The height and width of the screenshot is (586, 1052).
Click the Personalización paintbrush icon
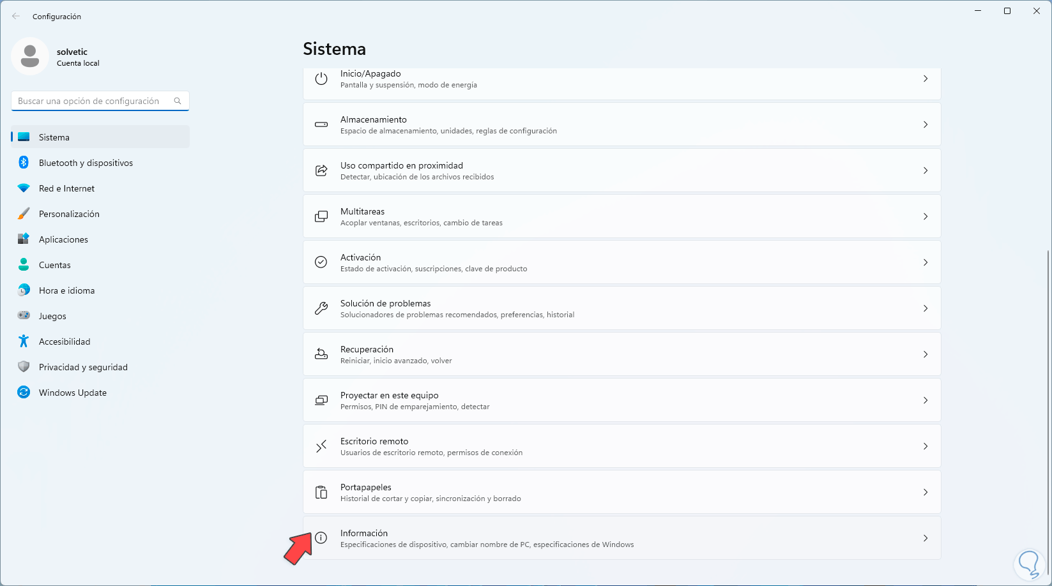click(x=24, y=214)
